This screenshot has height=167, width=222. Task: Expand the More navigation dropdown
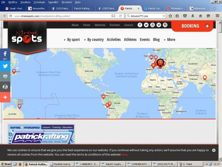coord(169,40)
